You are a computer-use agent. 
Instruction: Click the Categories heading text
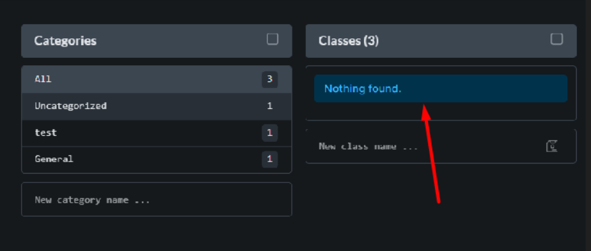66,40
